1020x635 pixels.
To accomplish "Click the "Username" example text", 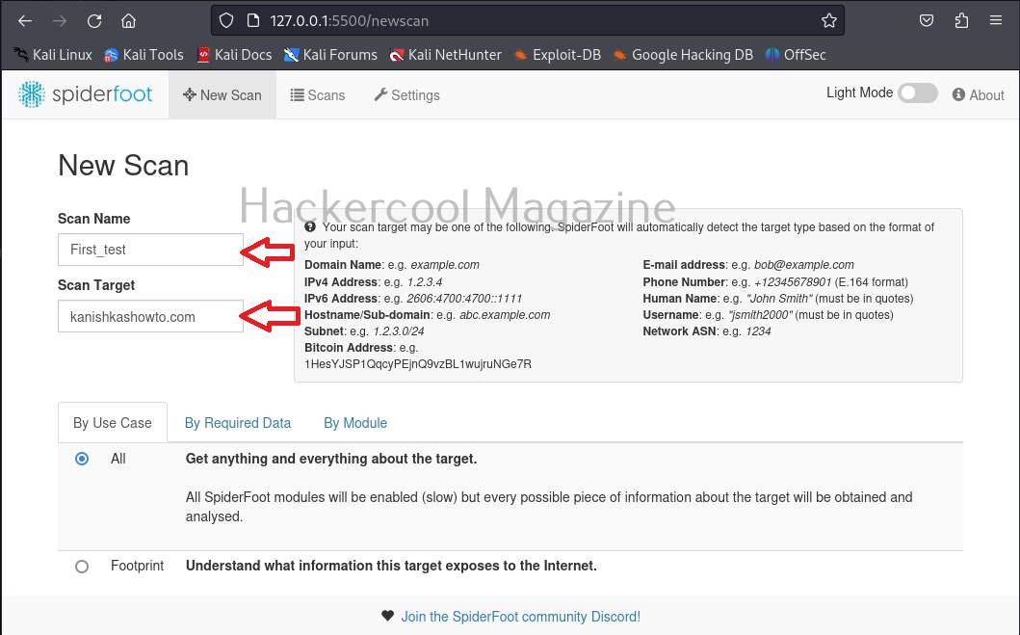I will coord(760,315).
